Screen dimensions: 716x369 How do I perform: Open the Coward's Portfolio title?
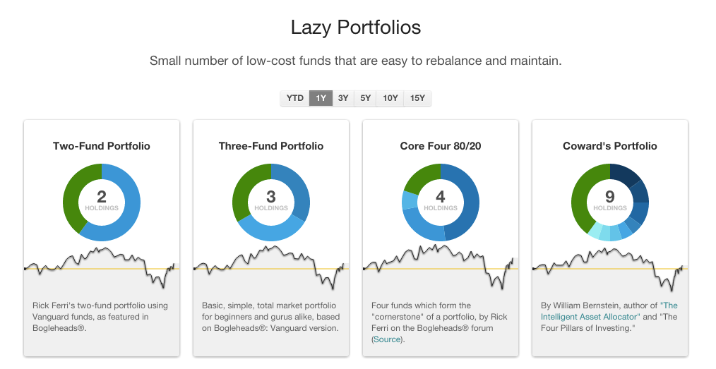point(610,146)
